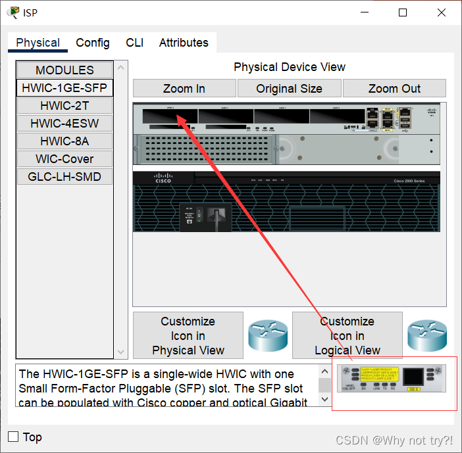The height and width of the screenshot is (453, 462).
Task: Click the description box scroll up arrow
Action: (x=324, y=371)
